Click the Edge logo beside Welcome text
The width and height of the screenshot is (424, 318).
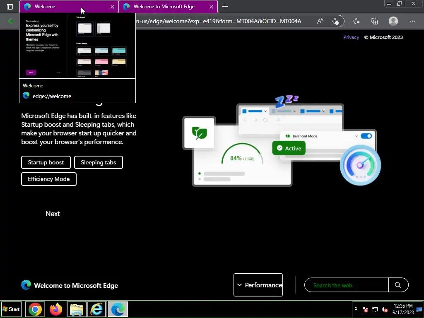[26, 285]
